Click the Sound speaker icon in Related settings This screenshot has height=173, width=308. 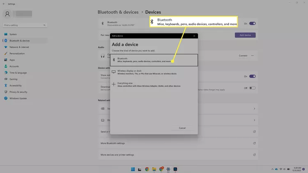point(103,109)
